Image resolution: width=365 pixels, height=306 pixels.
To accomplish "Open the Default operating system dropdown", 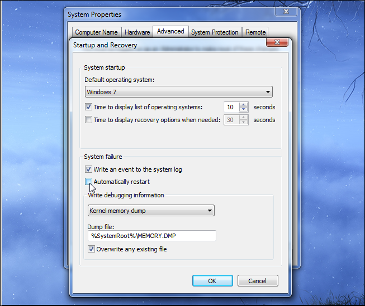I will 179,92.
